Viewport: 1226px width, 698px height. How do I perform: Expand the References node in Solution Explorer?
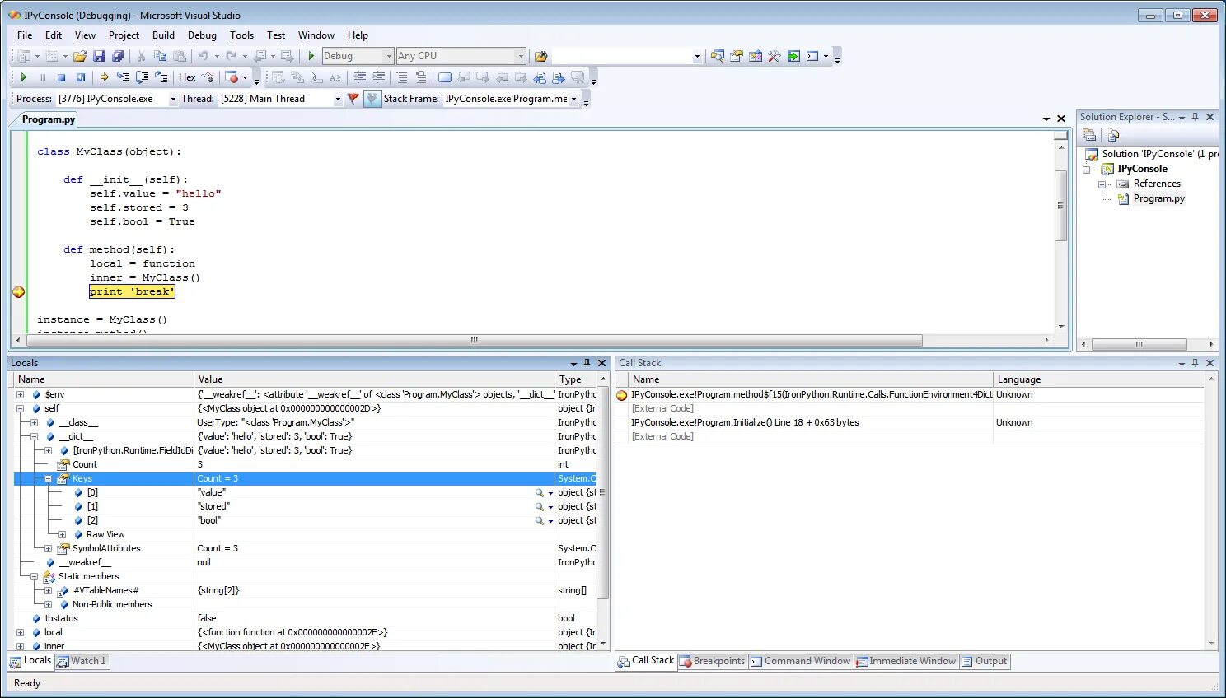point(1102,184)
